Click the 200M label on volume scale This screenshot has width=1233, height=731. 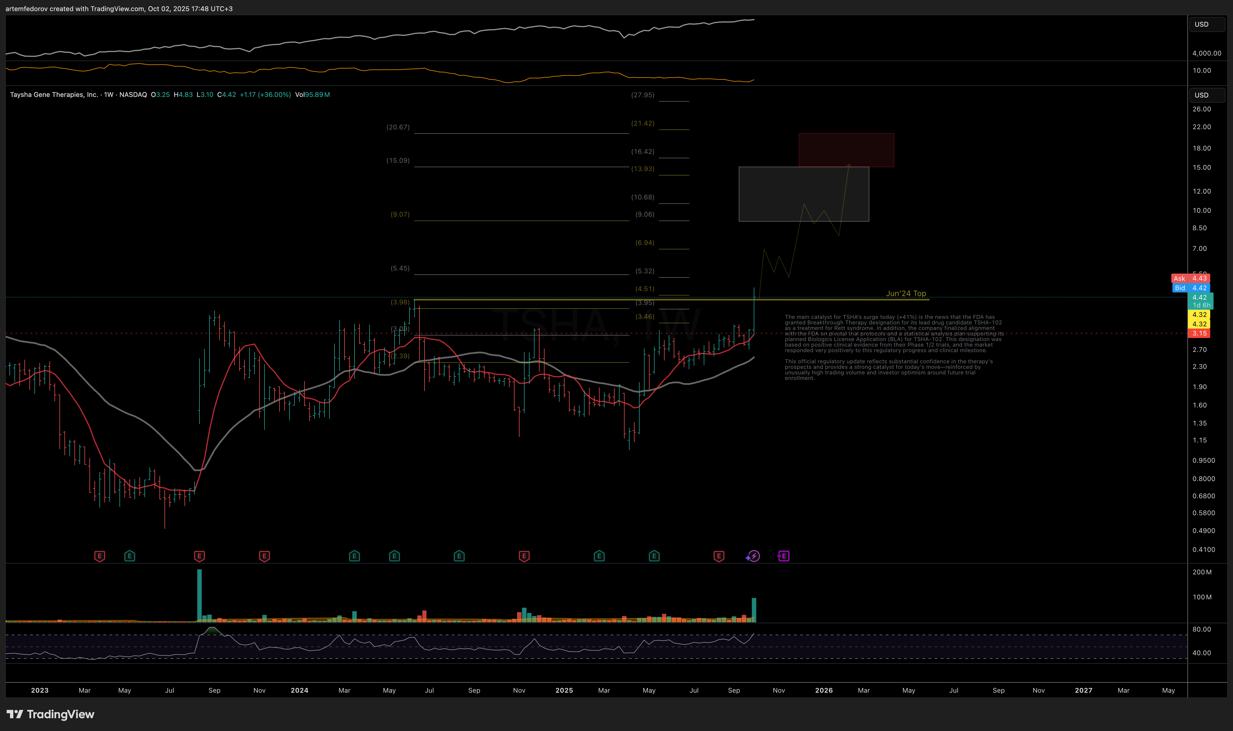[1202, 572]
